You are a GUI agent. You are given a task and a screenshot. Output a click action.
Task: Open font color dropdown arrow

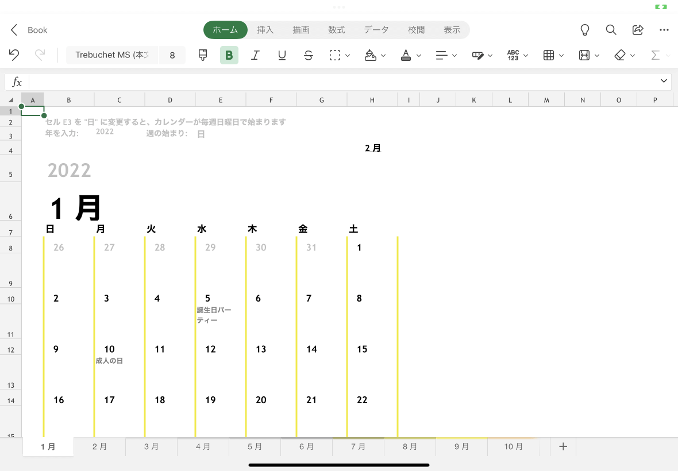pyautogui.click(x=418, y=55)
